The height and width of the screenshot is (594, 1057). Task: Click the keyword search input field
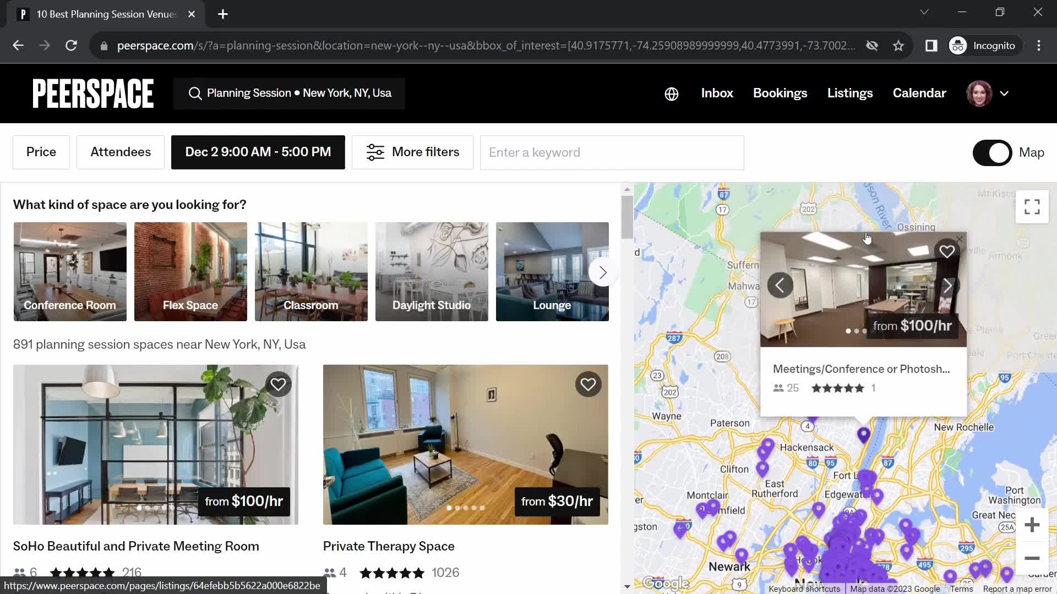click(x=612, y=152)
